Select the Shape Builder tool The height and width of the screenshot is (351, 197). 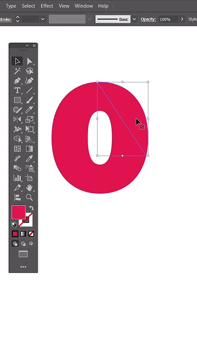(17, 139)
